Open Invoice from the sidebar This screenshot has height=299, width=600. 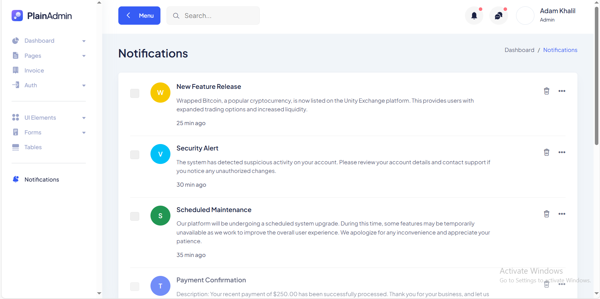coord(34,71)
